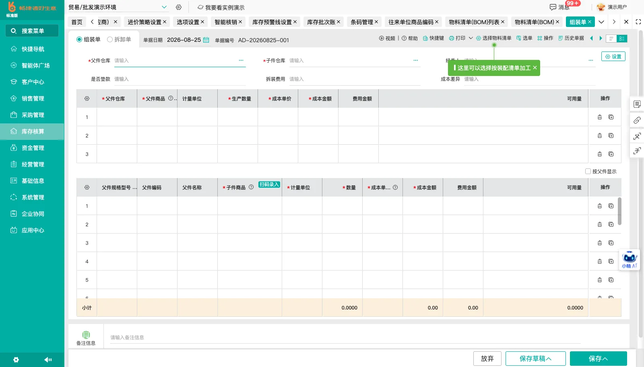Click 扫码录入 scan entry badge
Image resolution: width=644 pixels, height=367 pixels.
[269, 185]
